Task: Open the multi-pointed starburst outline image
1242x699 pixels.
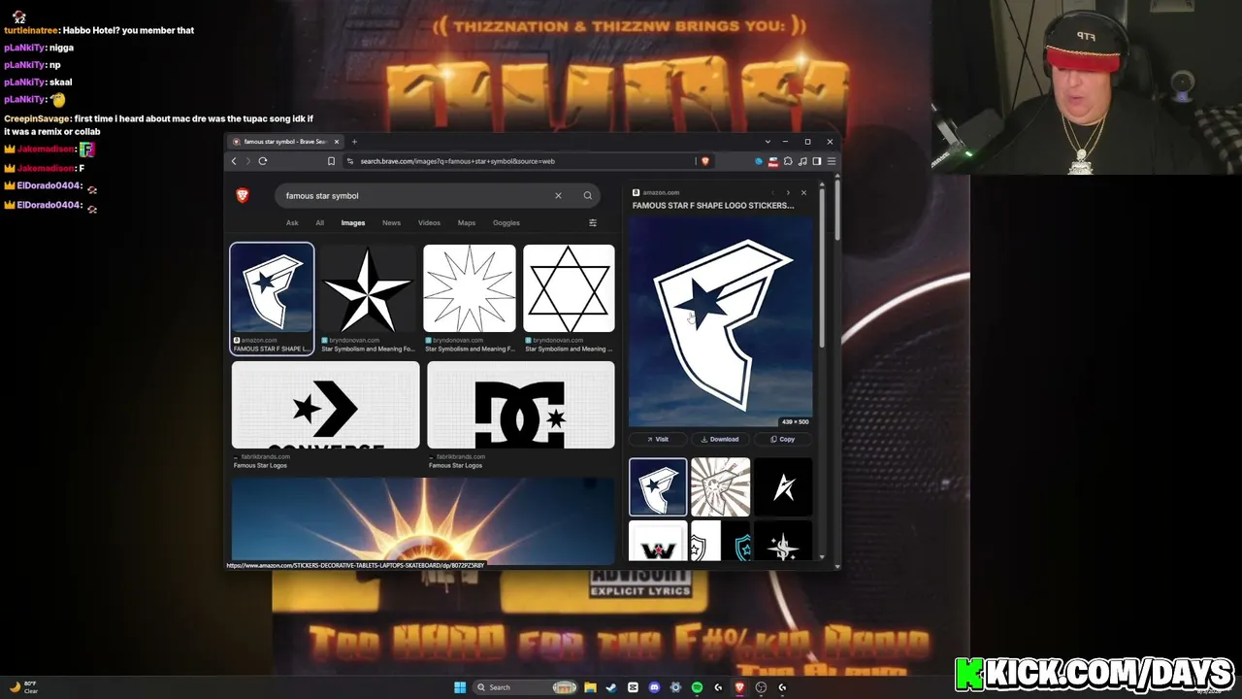Action: [x=470, y=288]
